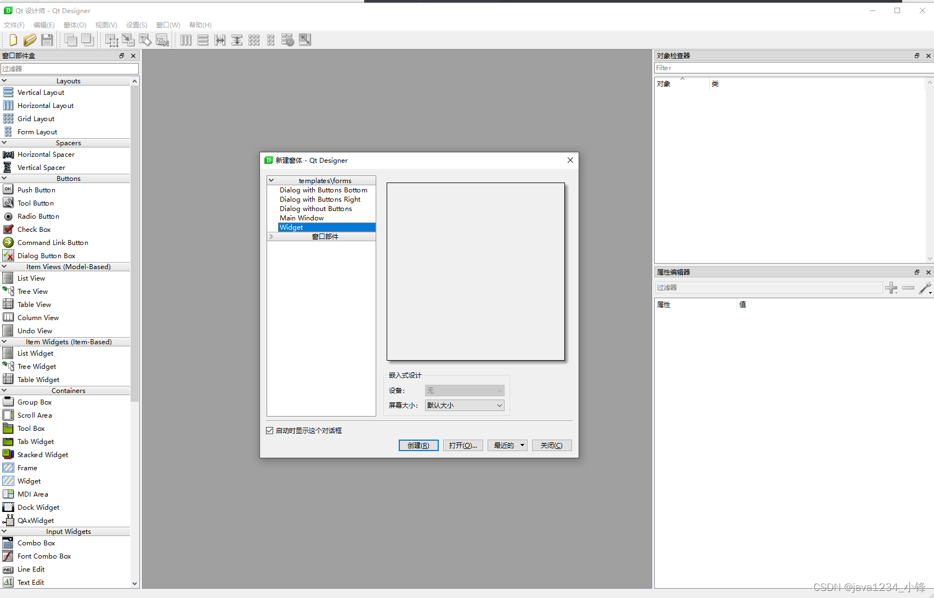
Task: Open the 窗体(O) menu
Action: click(x=75, y=25)
